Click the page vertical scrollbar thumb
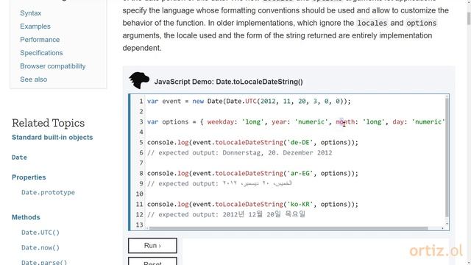This screenshot has height=265, width=471. 469,18
